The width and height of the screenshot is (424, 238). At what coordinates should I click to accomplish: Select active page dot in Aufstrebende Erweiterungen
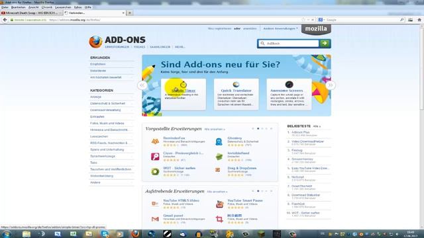(258, 191)
